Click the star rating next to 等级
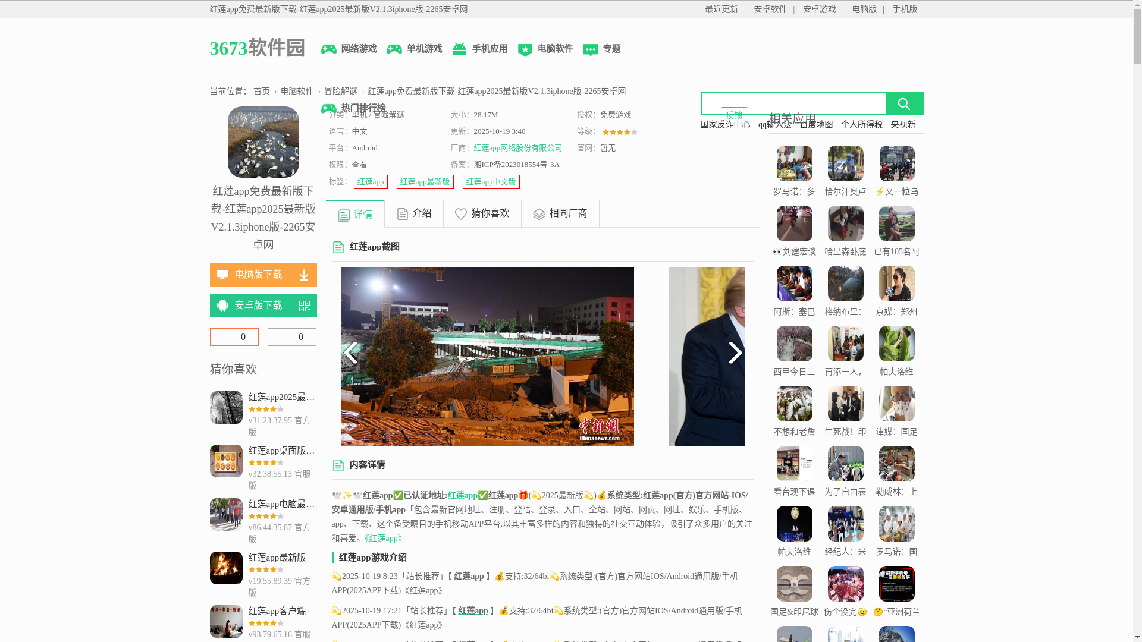The height and width of the screenshot is (642, 1142). coord(619,132)
